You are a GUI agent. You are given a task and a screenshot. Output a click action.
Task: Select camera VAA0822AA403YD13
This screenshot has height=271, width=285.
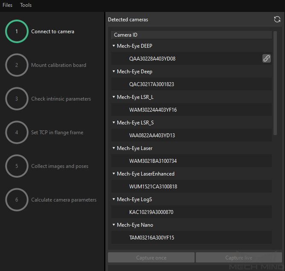click(192, 135)
